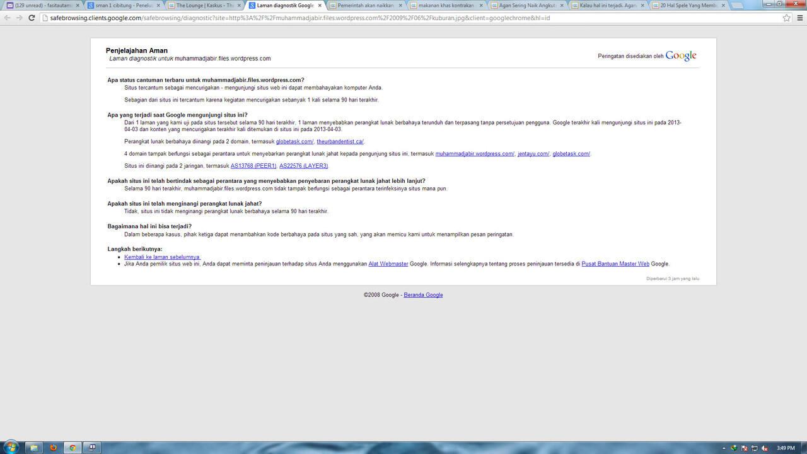Viewport: 807px width, 454px height.
Task: Open the Windows Start menu
Action: pos(11,447)
